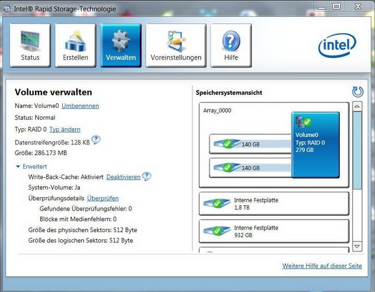Image resolution: width=375 pixels, height=292 pixels.
Task: Select the 932 GB Interne Festplatte
Action: pyautogui.click(x=274, y=232)
